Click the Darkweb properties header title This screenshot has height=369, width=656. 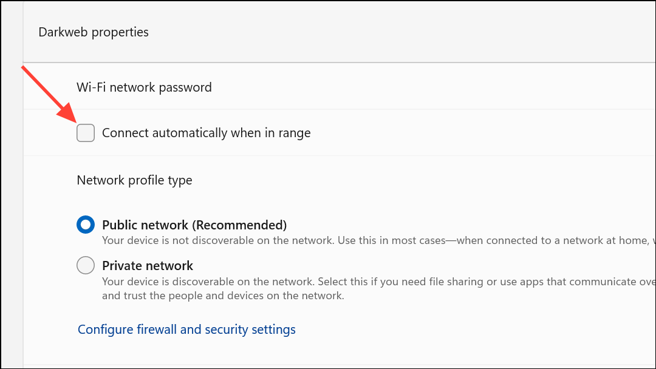click(94, 32)
